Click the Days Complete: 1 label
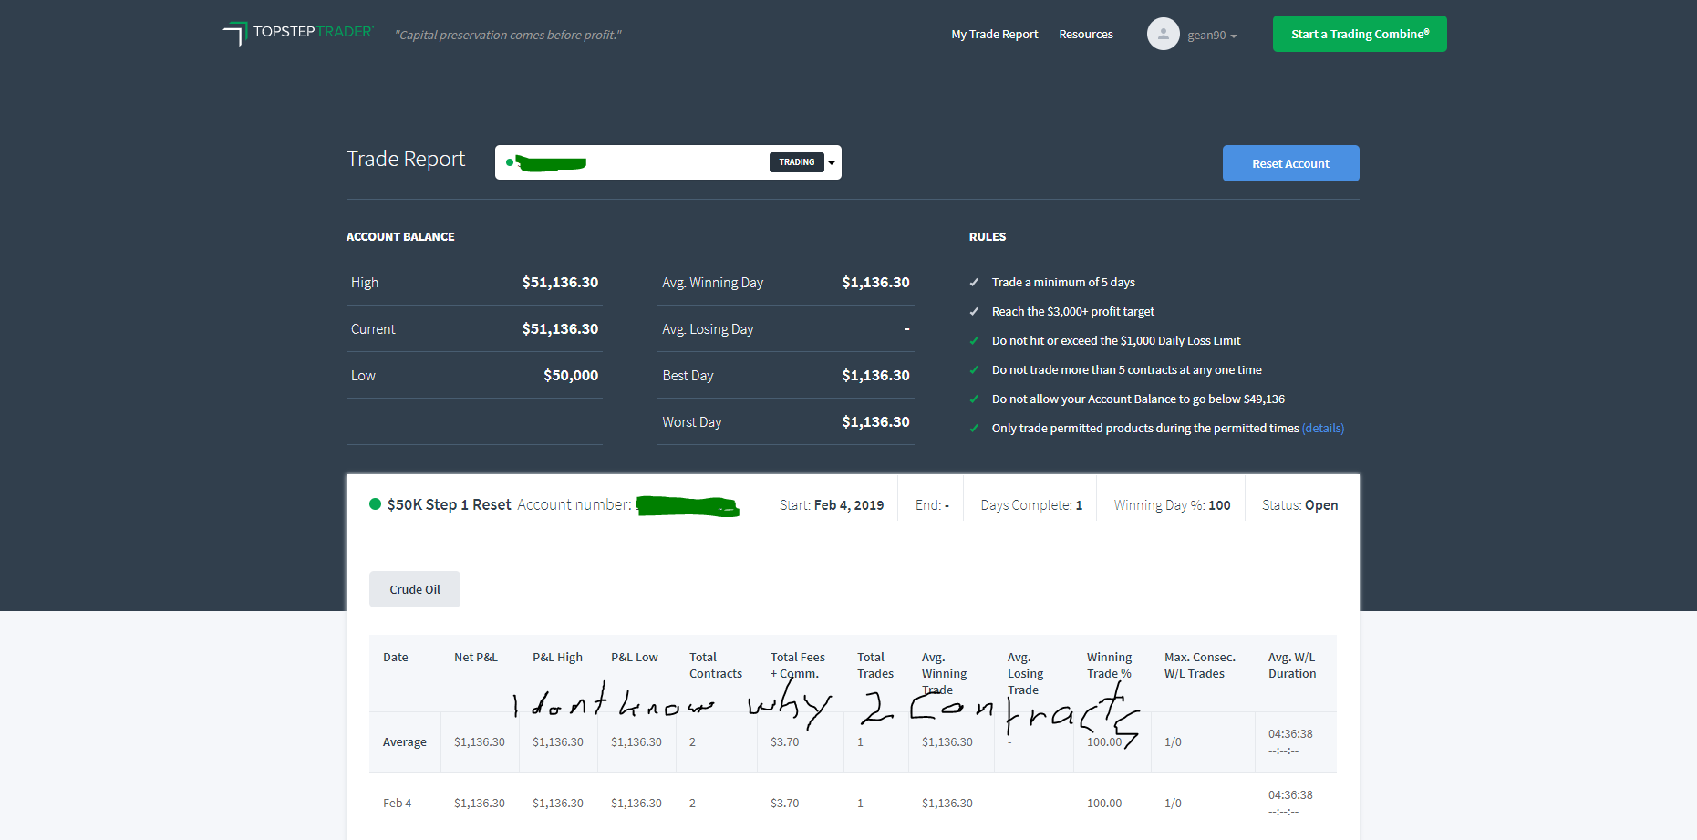The image size is (1697, 840). pyautogui.click(x=1031, y=505)
